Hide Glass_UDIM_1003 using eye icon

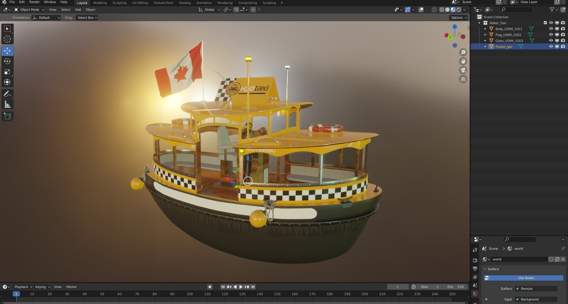click(x=551, y=41)
